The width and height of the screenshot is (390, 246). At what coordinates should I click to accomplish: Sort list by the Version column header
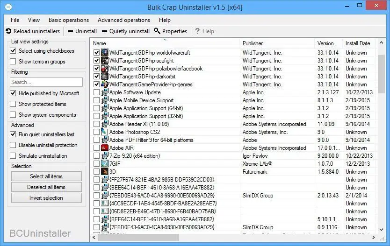tap(329, 43)
